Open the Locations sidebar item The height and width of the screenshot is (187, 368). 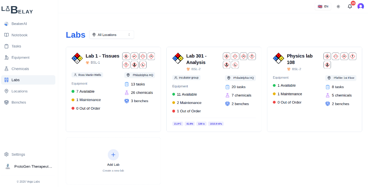click(x=28, y=91)
